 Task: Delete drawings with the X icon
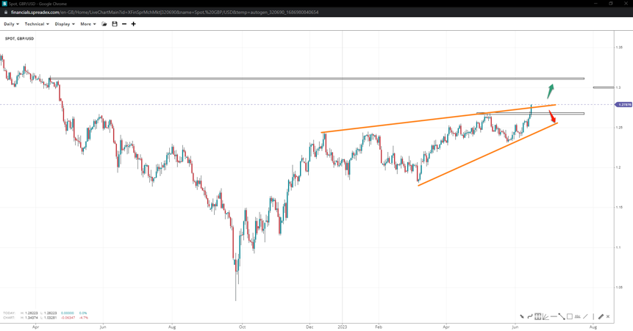tap(608, 316)
